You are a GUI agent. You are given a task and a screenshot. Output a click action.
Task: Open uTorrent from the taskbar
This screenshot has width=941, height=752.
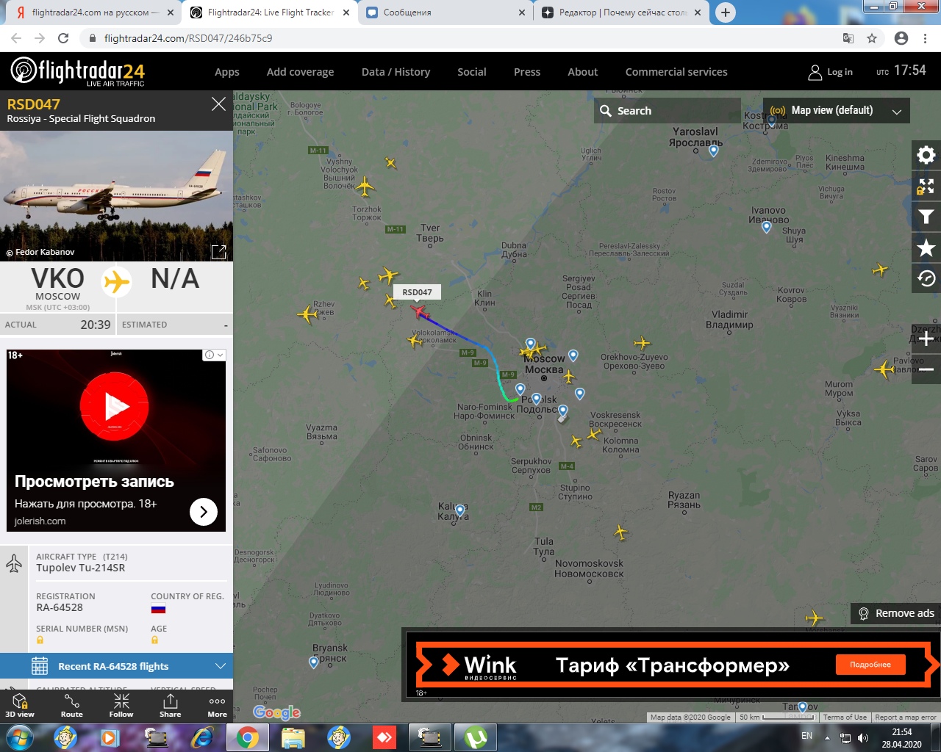point(476,737)
